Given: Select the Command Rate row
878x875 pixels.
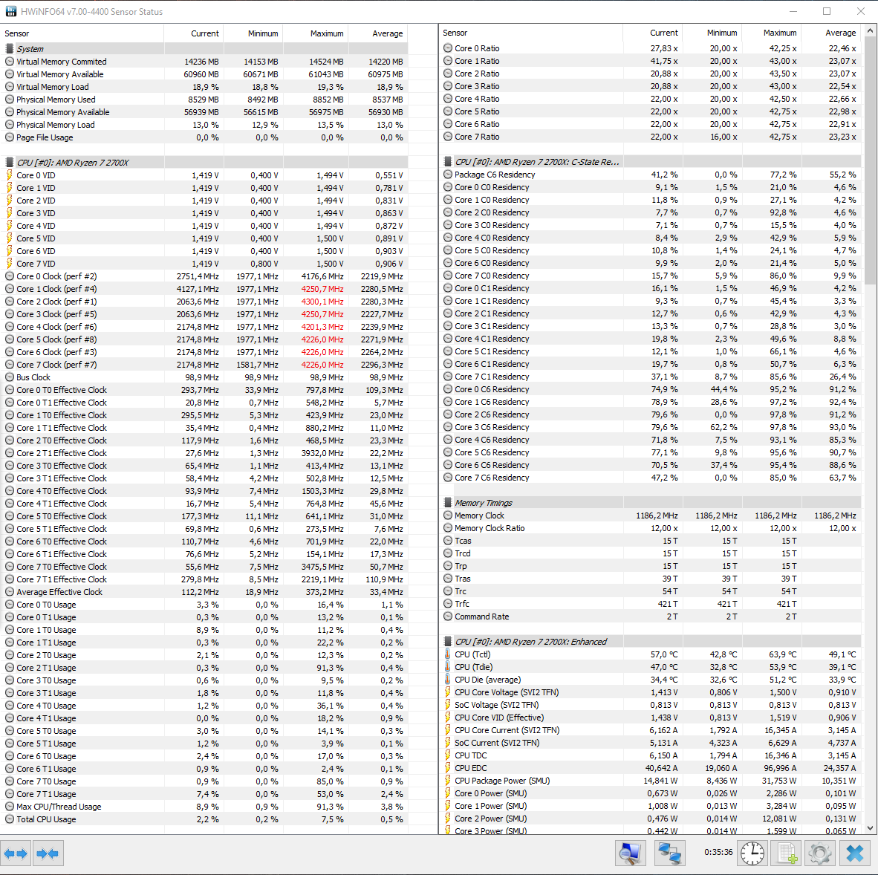Looking at the screenshot, I should [650, 617].
